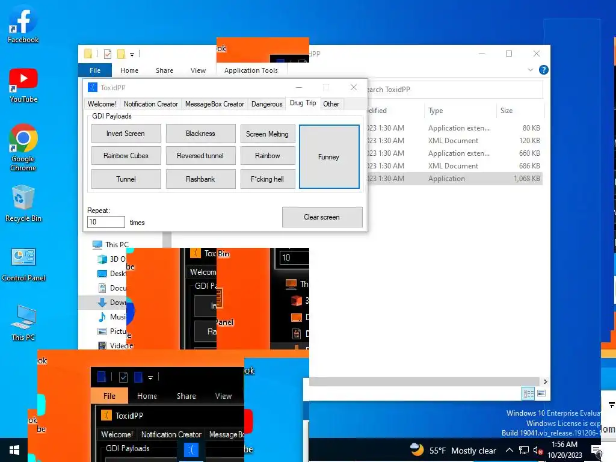Select the 120 KB XML Document row
Image resolution: width=616 pixels, height=462 pixels.
[x=454, y=141]
